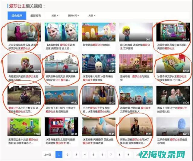
Task: Open the 更新时间 filter dropdown
Action: (73, 16)
